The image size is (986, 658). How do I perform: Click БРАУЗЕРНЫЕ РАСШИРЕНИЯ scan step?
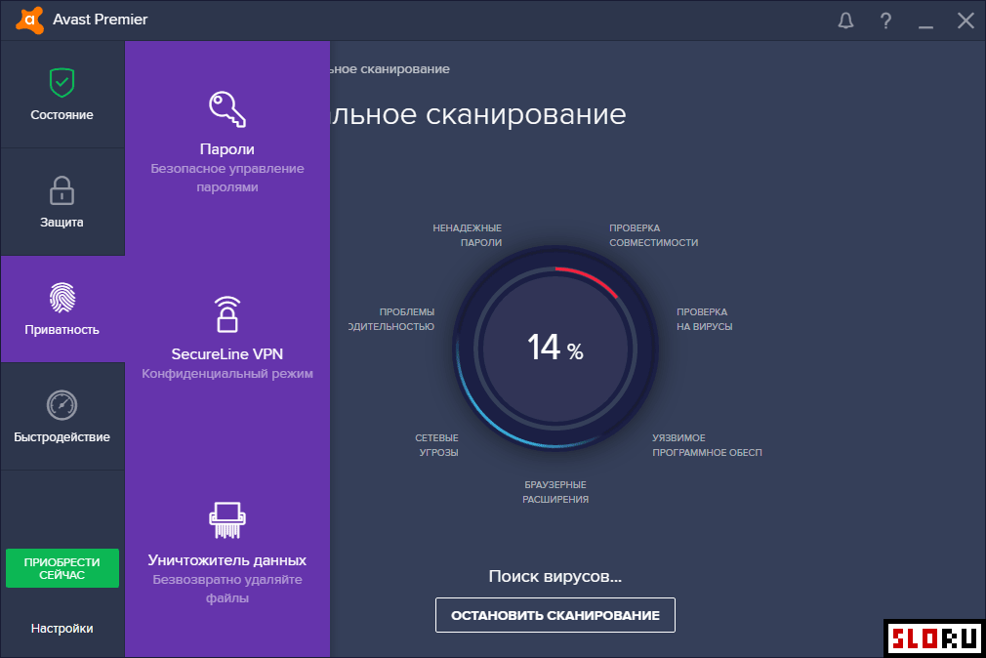point(555,492)
